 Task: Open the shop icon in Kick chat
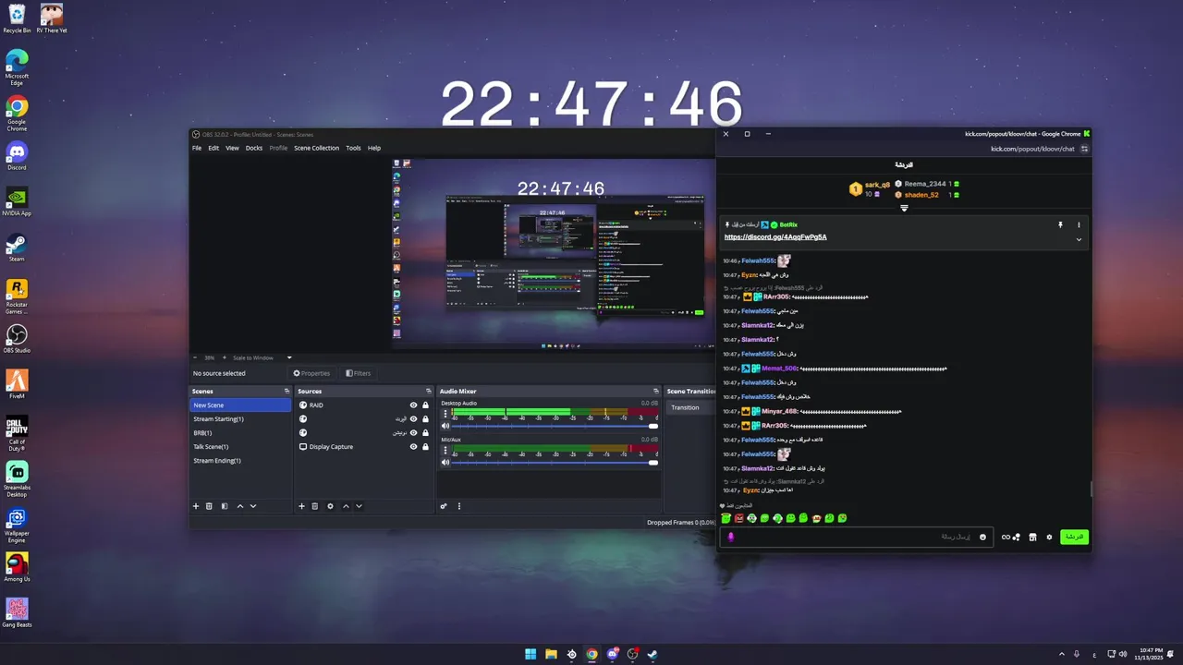pos(1032,537)
